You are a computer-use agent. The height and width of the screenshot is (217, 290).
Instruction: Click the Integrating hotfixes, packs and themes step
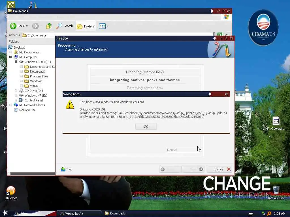pos(145,80)
